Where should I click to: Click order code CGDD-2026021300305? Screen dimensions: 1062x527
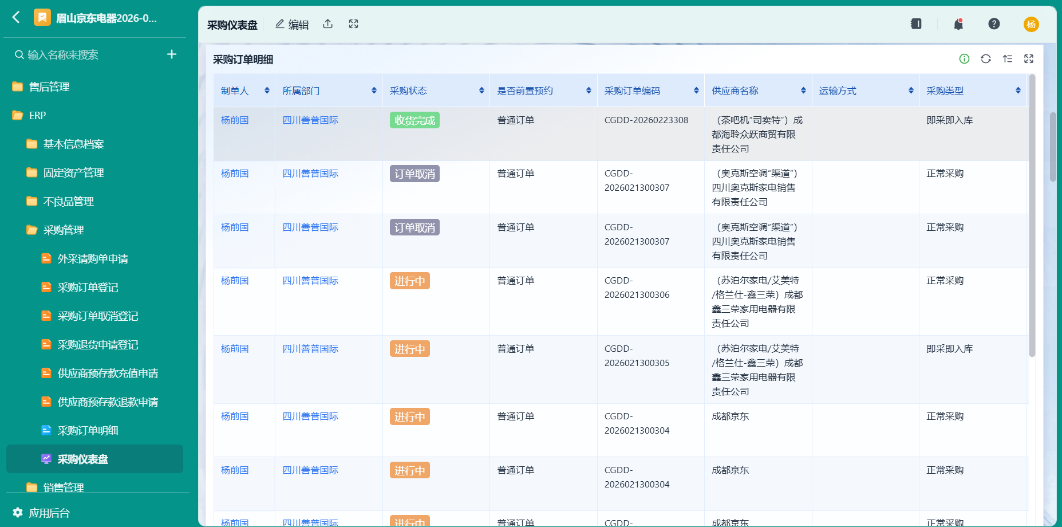[x=637, y=356]
